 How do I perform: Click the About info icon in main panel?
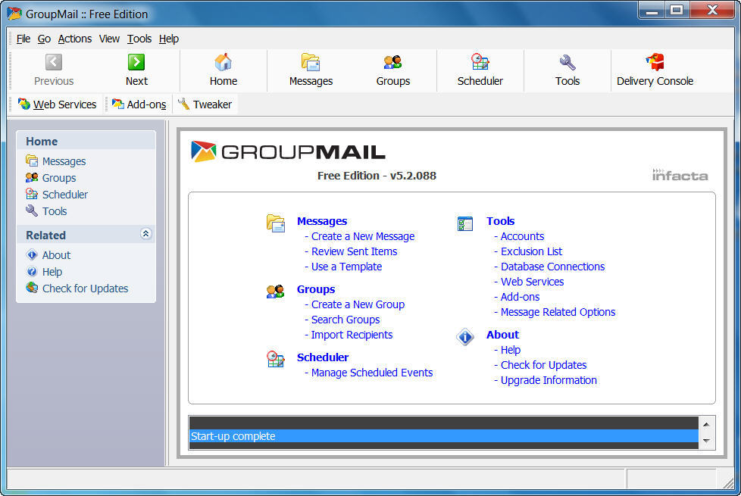click(x=465, y=337)
